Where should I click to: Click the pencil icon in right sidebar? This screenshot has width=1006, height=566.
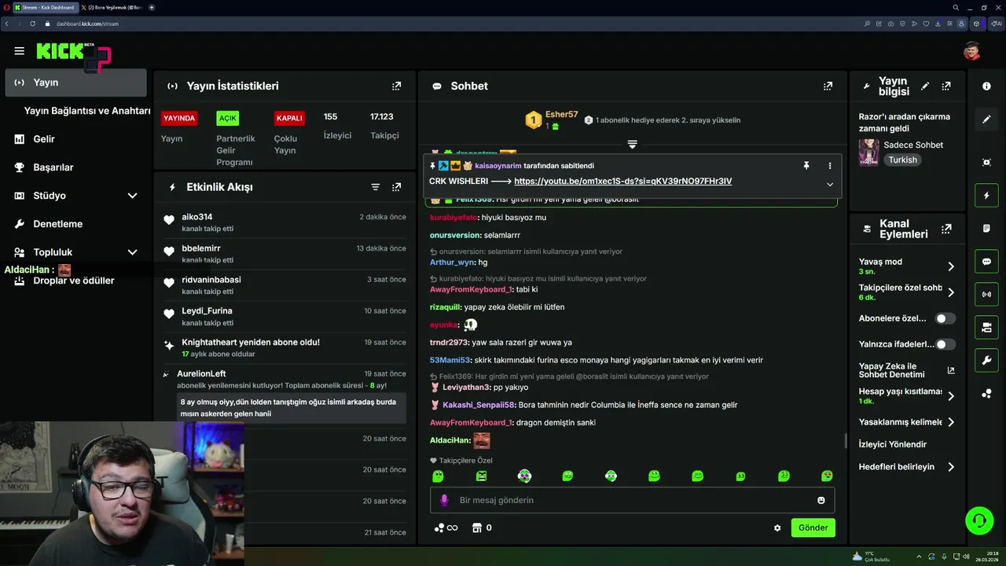coord(986,119)
